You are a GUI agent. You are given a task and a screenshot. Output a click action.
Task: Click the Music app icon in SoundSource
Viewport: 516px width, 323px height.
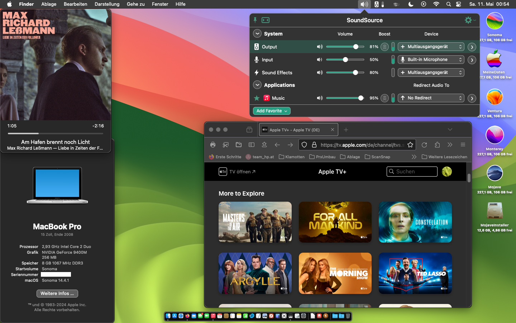point(267,98)
